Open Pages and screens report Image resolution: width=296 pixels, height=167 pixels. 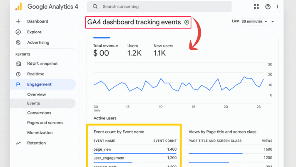point(45,123)
